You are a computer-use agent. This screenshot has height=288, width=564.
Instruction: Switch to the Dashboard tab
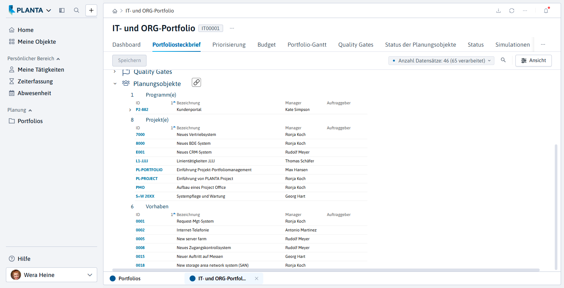click(126, 45)
